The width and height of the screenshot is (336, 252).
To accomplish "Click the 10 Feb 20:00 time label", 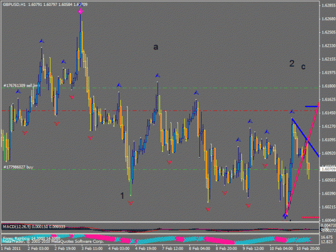I will tap(308, 248).
